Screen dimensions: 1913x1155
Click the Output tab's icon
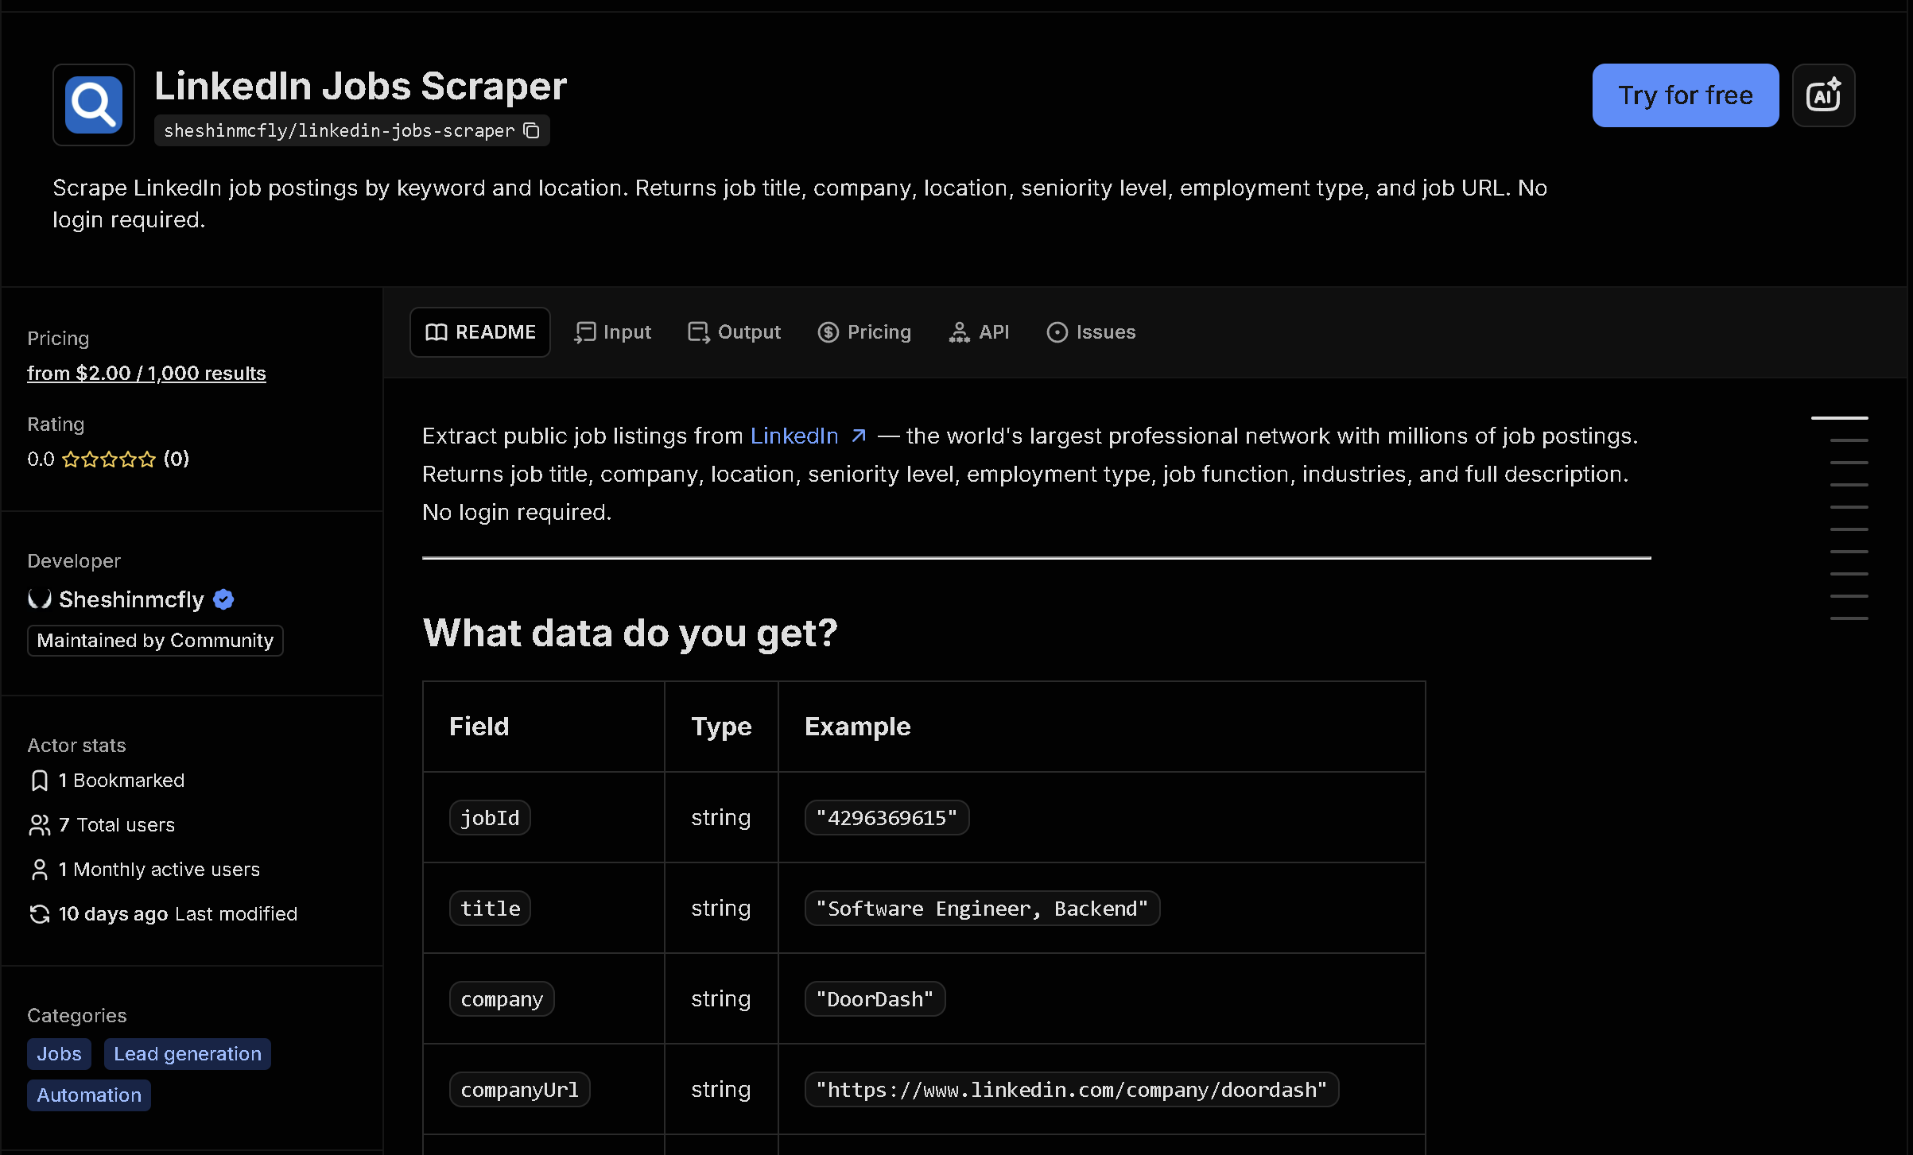click(699, 332)
